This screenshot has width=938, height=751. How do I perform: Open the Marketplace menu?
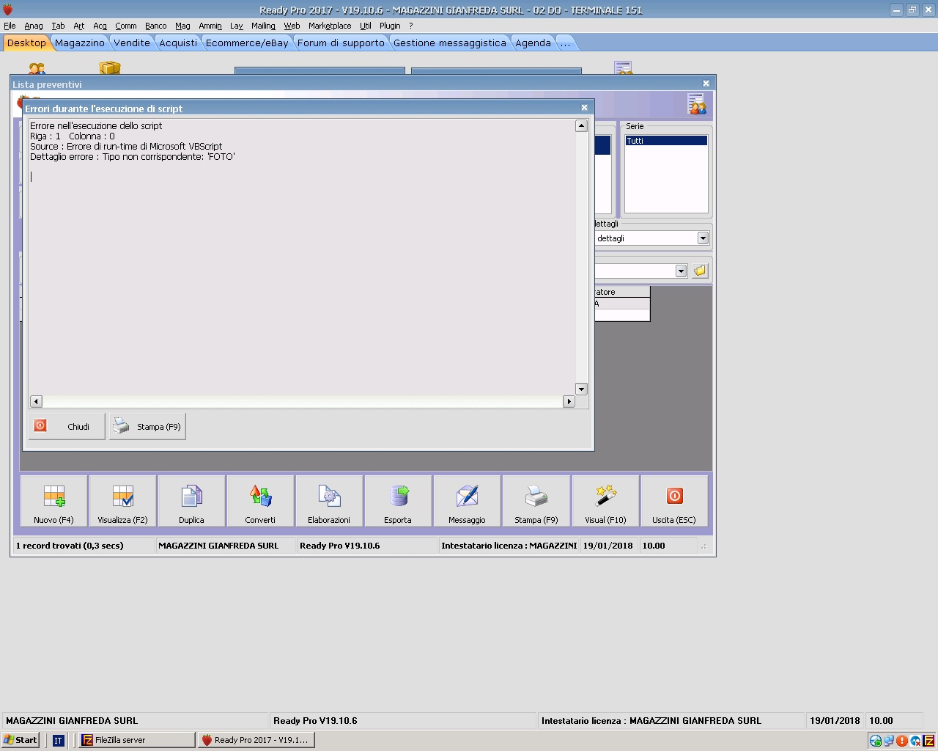(330, 26)
